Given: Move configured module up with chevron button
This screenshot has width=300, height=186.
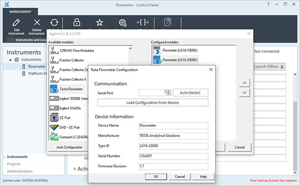Looking at the screenshot, I should pyautogui.click(x=244, y=83).
